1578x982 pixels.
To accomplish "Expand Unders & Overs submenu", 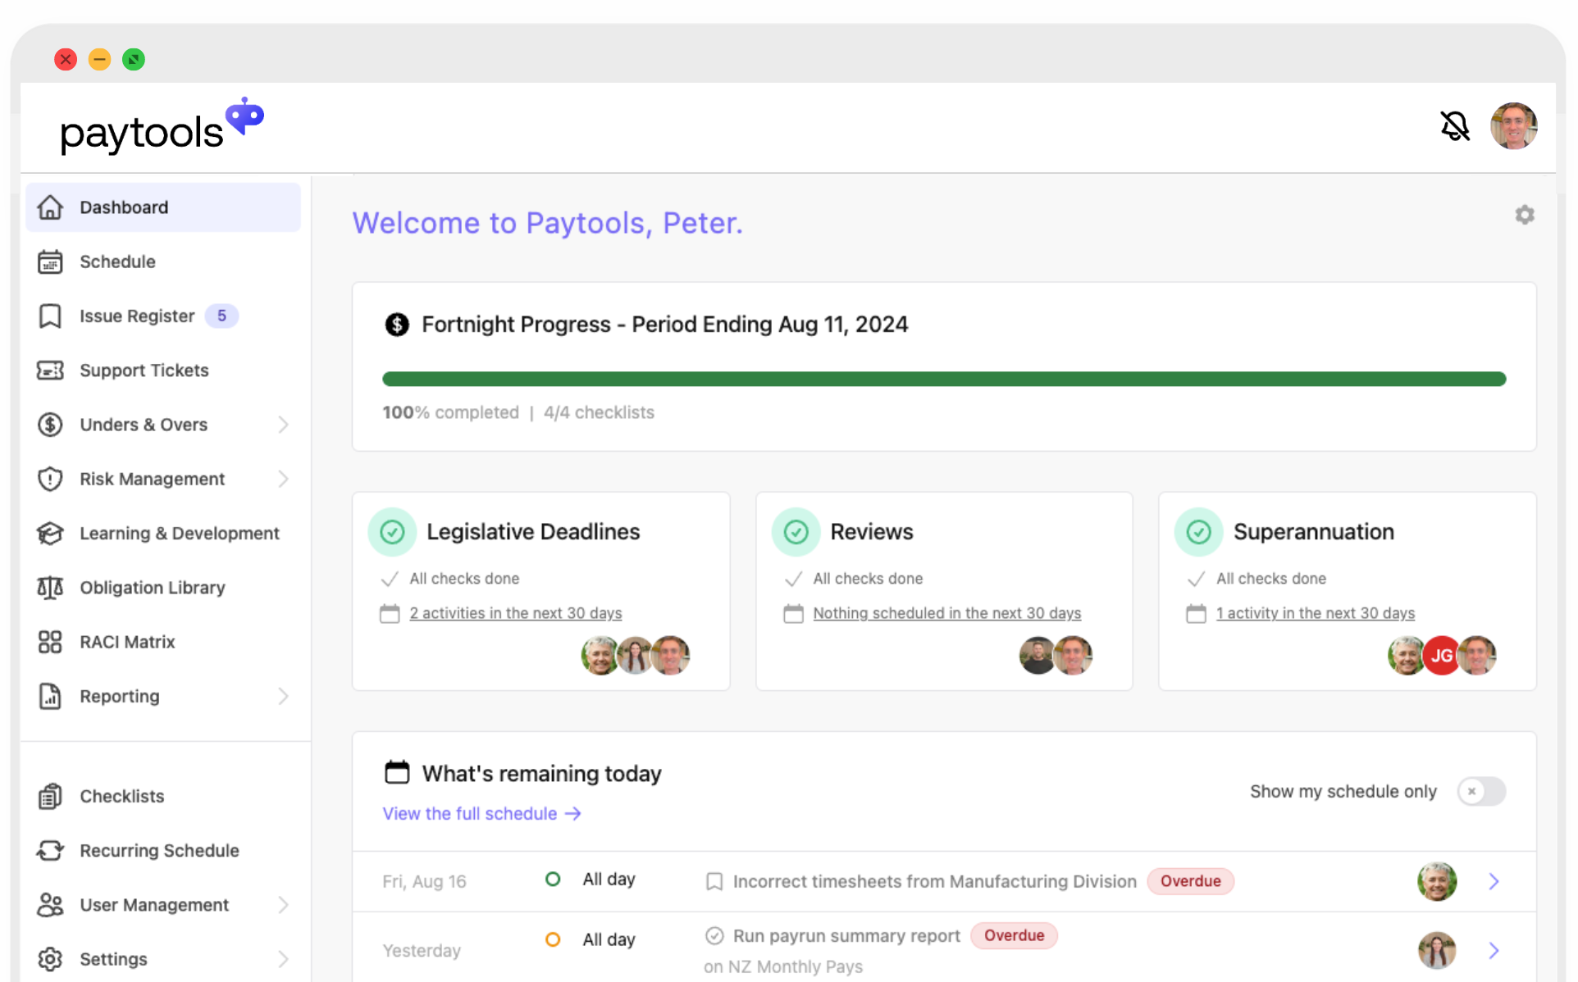I will coord(283,425).
